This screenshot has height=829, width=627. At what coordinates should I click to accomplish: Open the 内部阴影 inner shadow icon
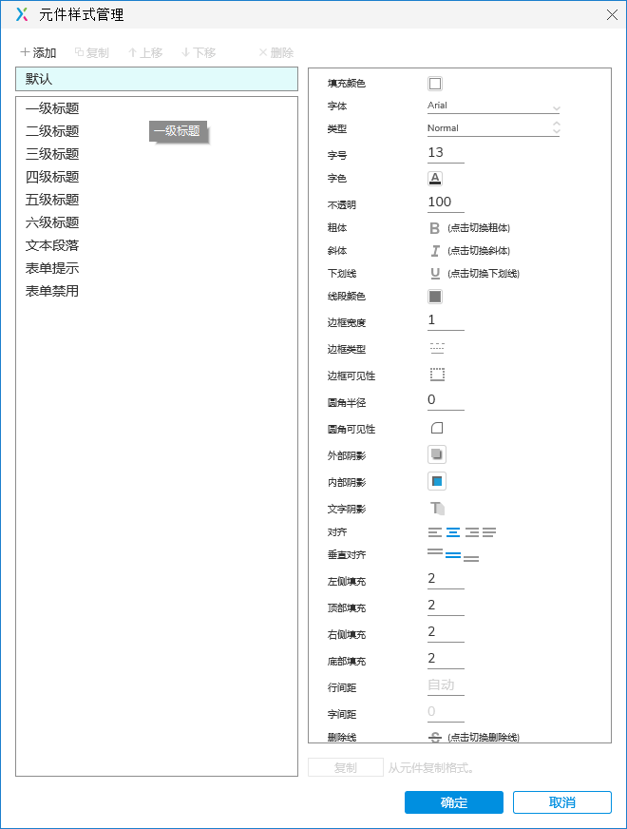tap(436, 481)
